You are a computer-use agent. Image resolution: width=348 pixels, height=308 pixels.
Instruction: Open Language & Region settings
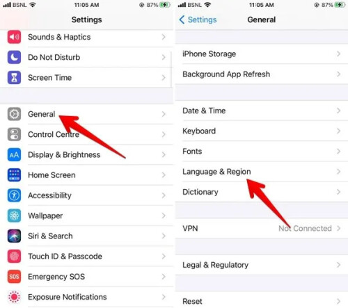tap(262, 172)
